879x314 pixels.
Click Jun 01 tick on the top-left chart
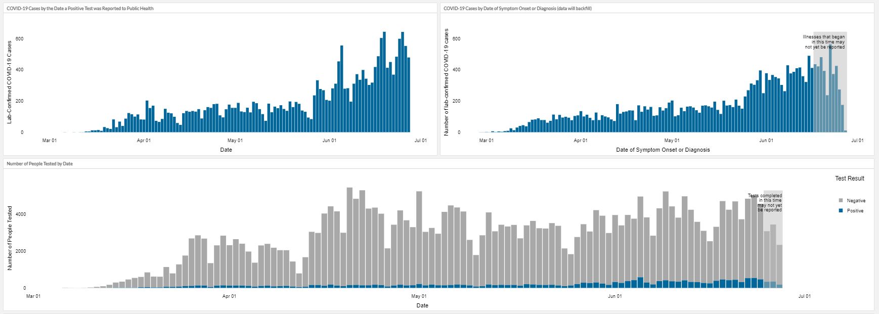(329, 141)
